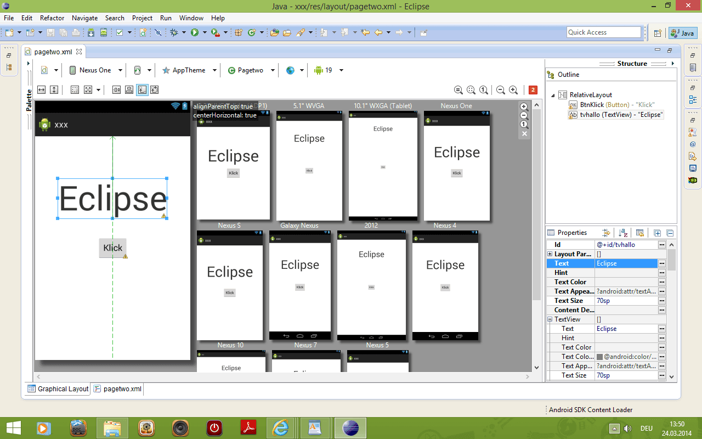Screen dimensions: 702x439
Task: Open the Project menu
Action: click(143, 18)
